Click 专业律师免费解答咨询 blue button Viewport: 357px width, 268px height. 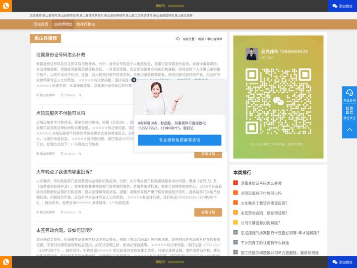(179, 140)
